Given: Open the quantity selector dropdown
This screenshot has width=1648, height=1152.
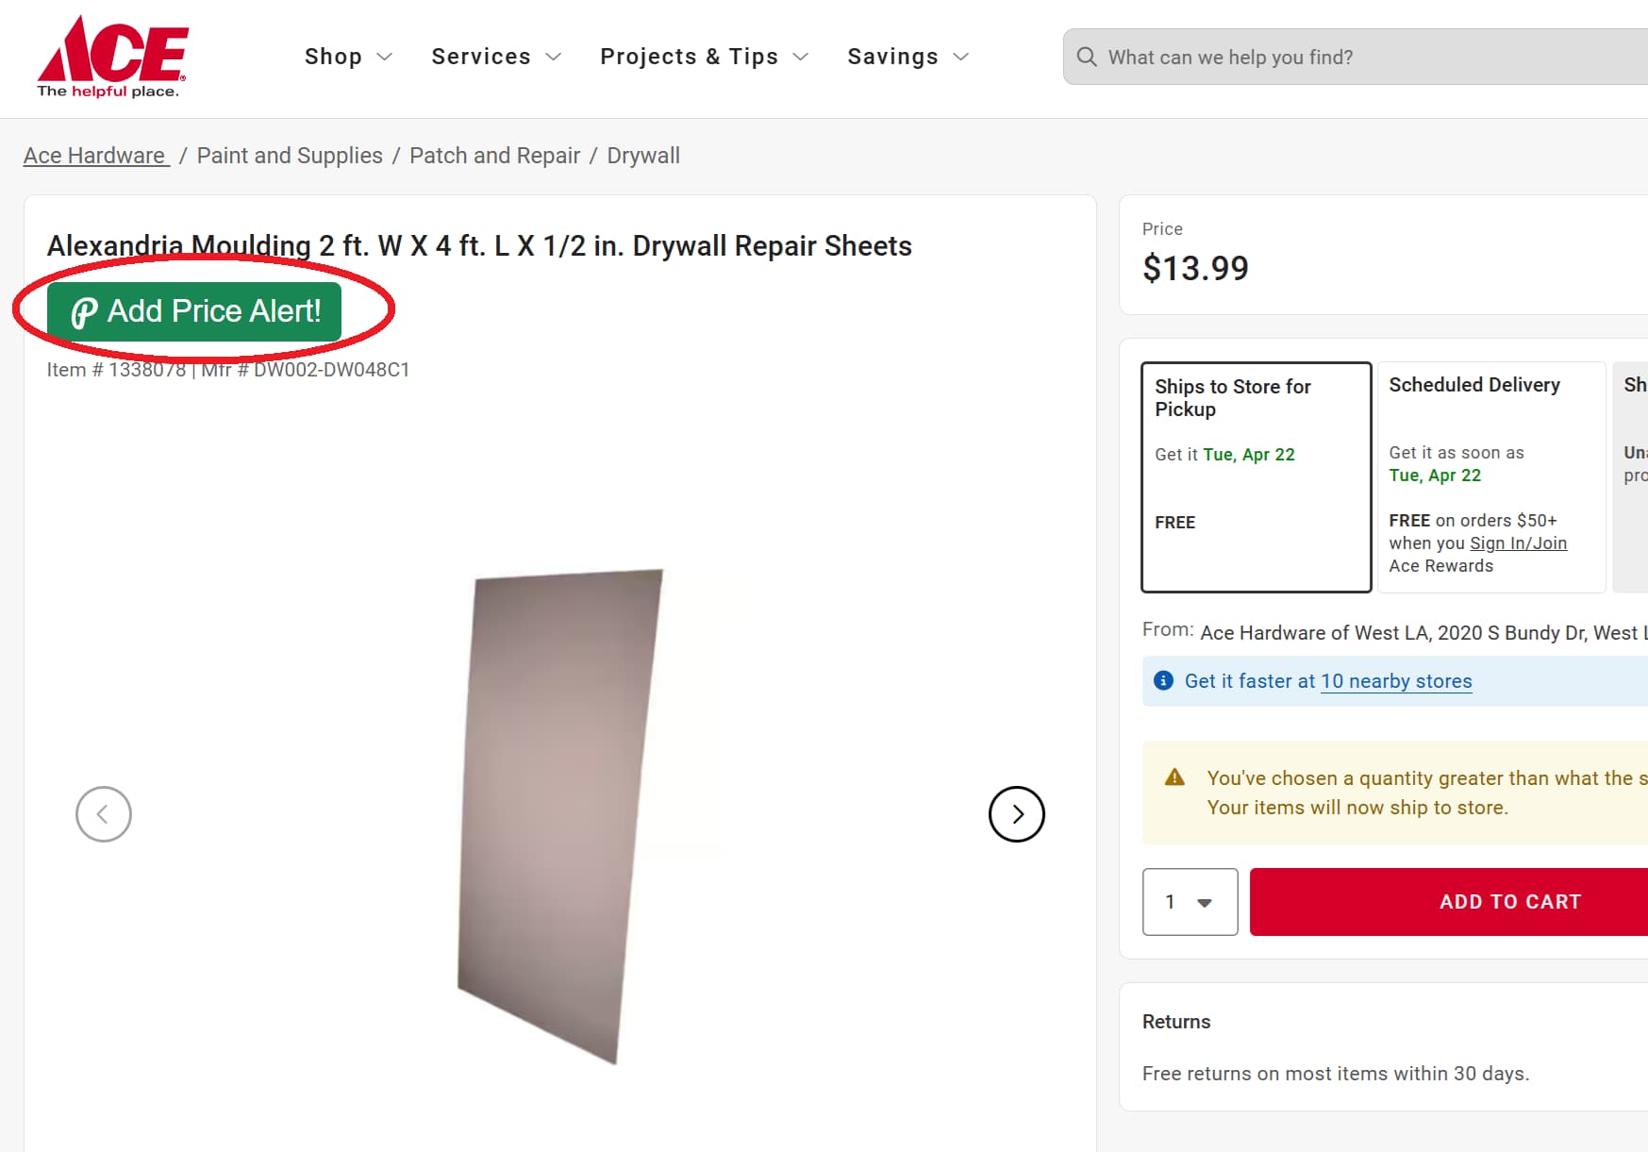Looking at the screenshot, I should coord(1190,902).
